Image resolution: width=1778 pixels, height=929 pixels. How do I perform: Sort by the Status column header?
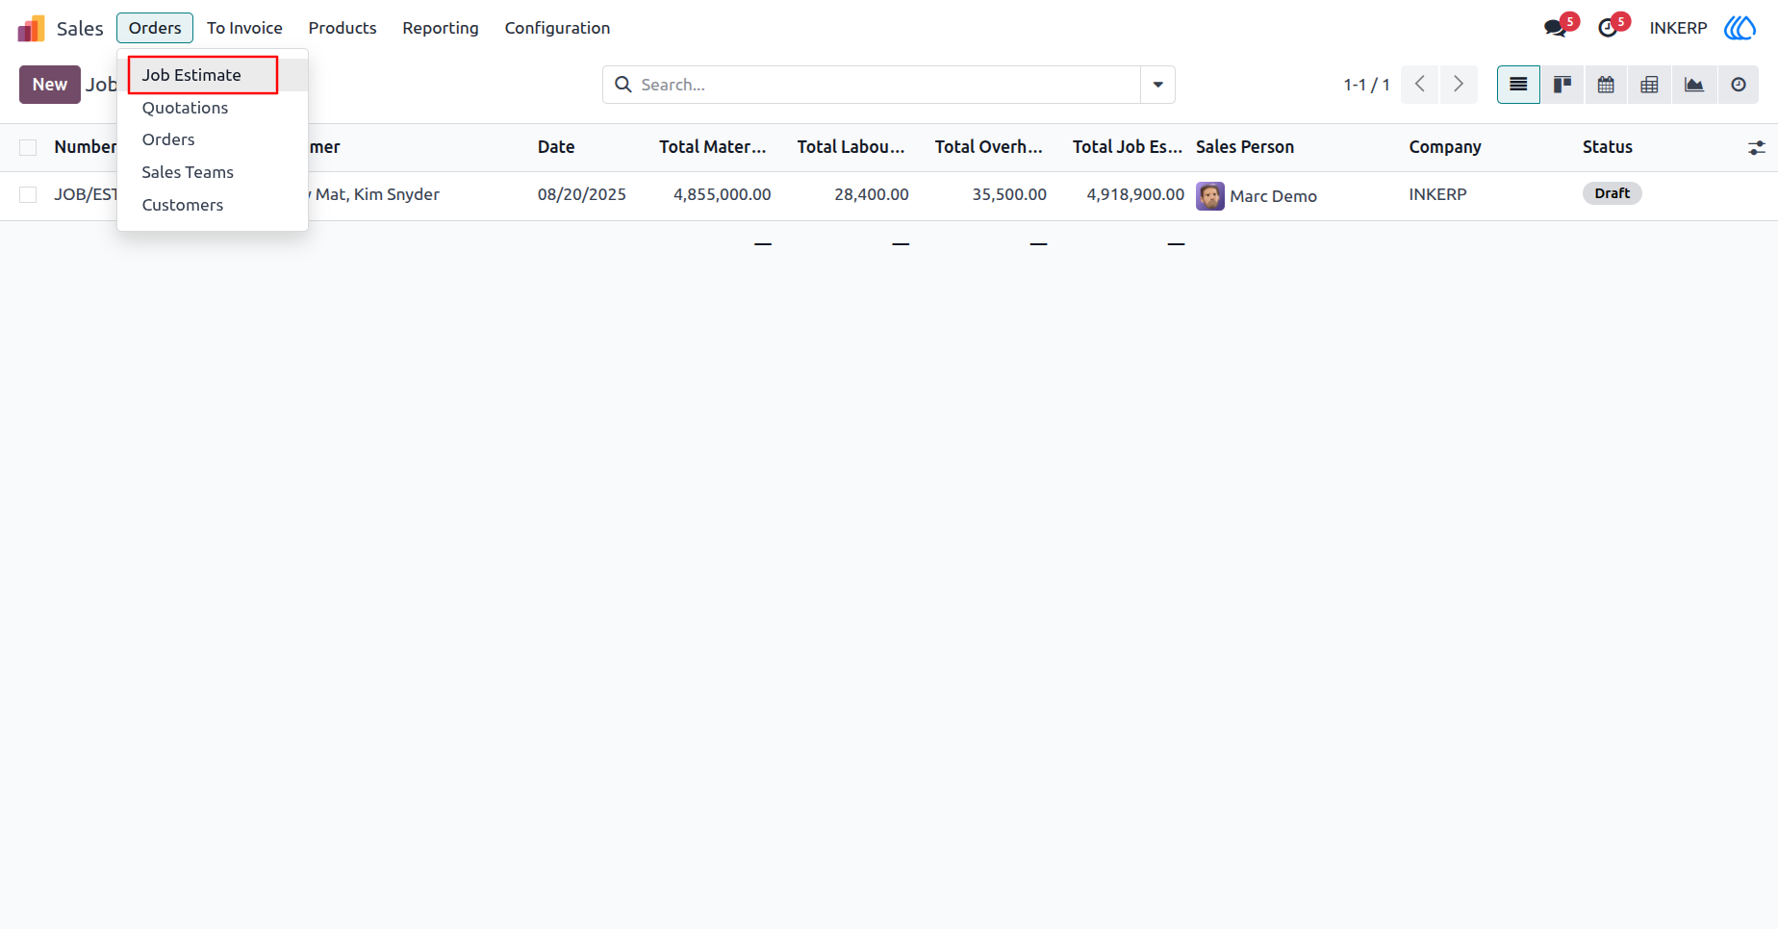pos(1608,147)
